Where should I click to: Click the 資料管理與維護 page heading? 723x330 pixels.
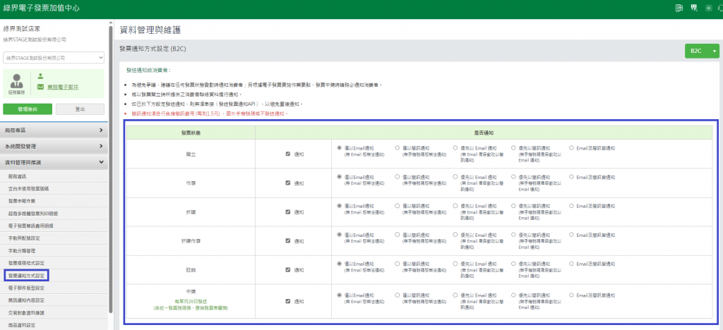pyautogui.click(x=150, y=30)
